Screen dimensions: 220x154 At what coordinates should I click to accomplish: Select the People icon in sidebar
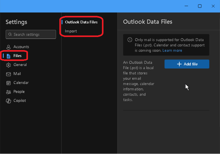[8, 92]
